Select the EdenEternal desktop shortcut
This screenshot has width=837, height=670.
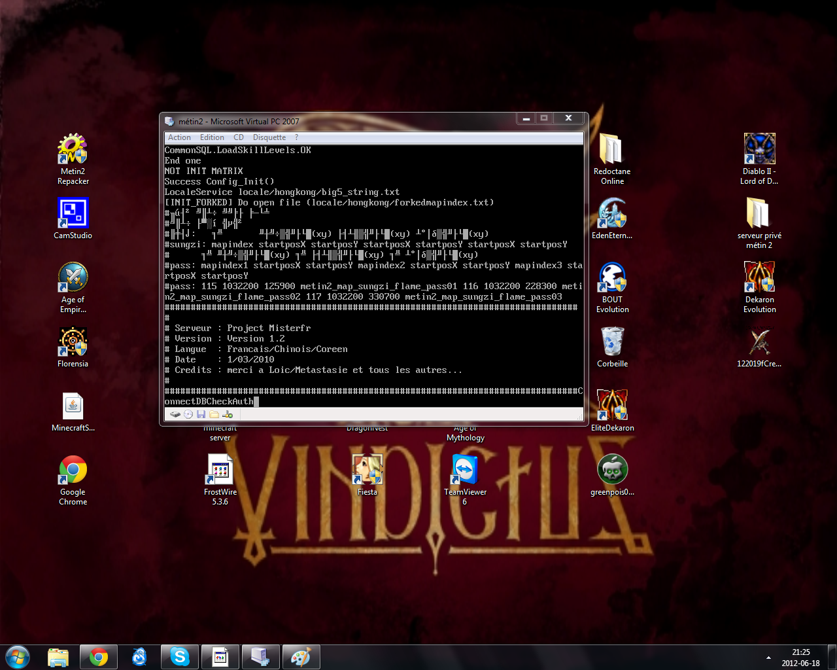pos(613,219)
